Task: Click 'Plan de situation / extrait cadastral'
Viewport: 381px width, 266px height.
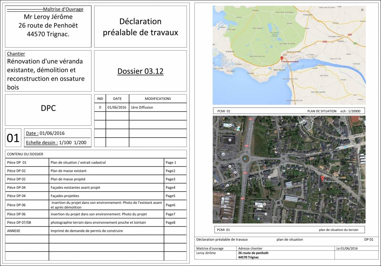Action: pos(78,162)
